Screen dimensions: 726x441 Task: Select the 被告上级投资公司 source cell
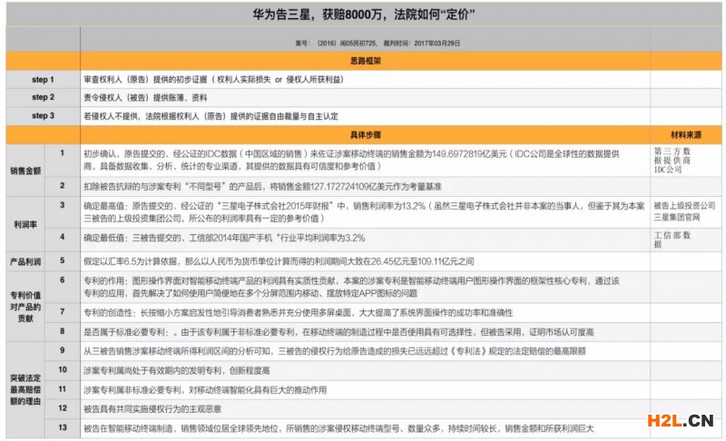coord(682,206)
